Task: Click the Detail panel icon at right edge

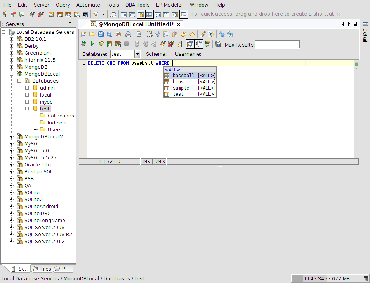Action: [365, 24]
